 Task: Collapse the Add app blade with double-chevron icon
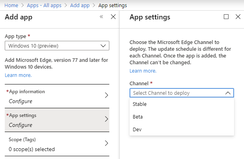point(101,17)
